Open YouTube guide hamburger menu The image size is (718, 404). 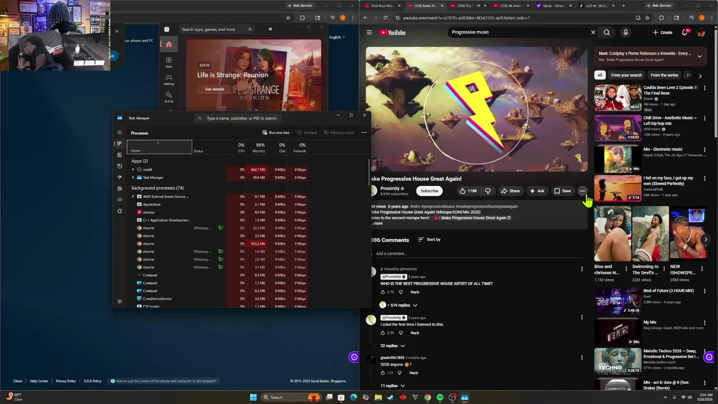tap(369, 33)
